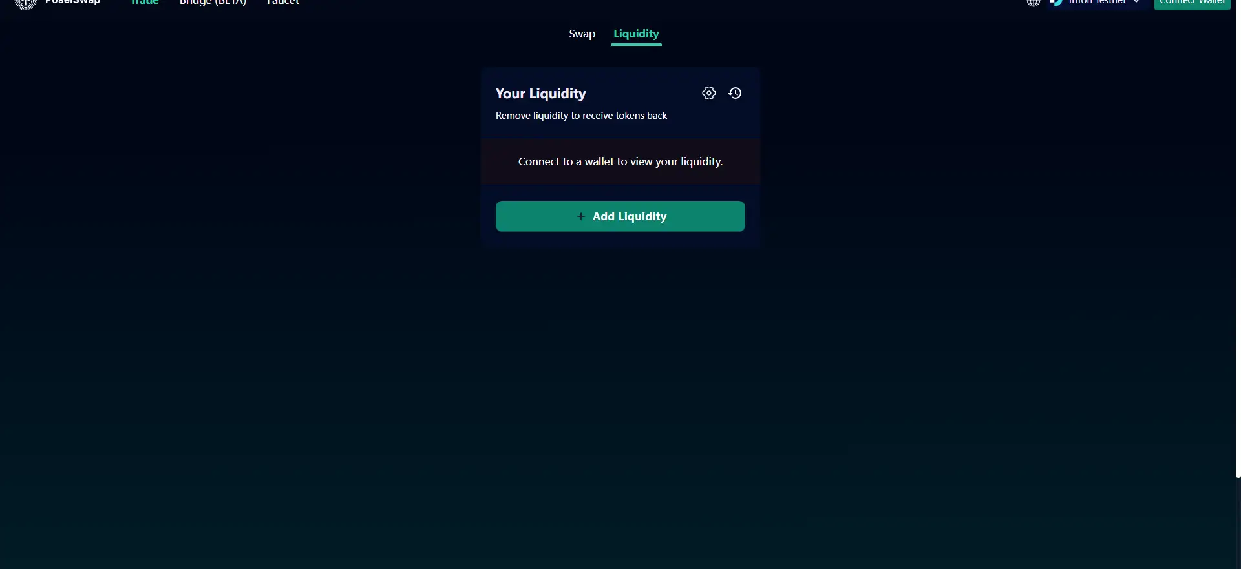This screenshot has height=569, width=1241.
Task: Open the globe language selector icon
Action: (x=1034, y=3)
